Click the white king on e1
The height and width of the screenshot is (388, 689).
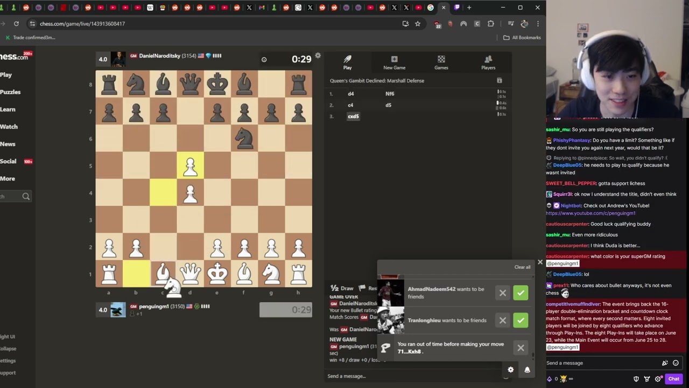pos(217,274)
